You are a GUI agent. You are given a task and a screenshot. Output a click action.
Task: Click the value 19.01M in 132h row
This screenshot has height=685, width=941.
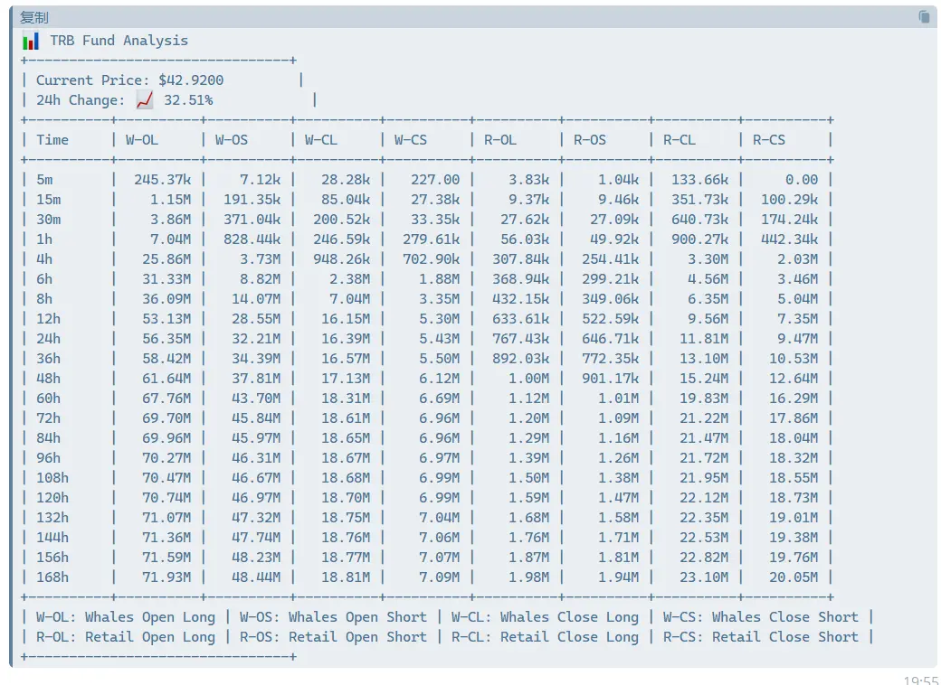click(x=794, y=517)
